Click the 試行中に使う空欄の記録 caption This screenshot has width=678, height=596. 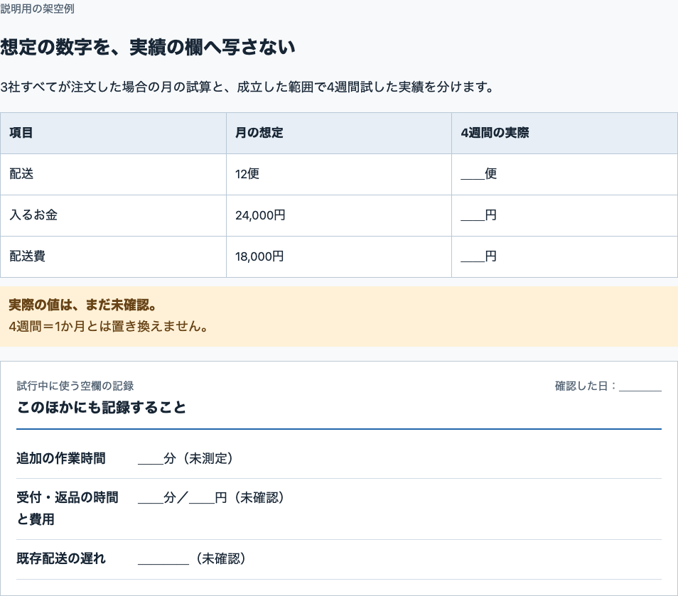[75, 386]
